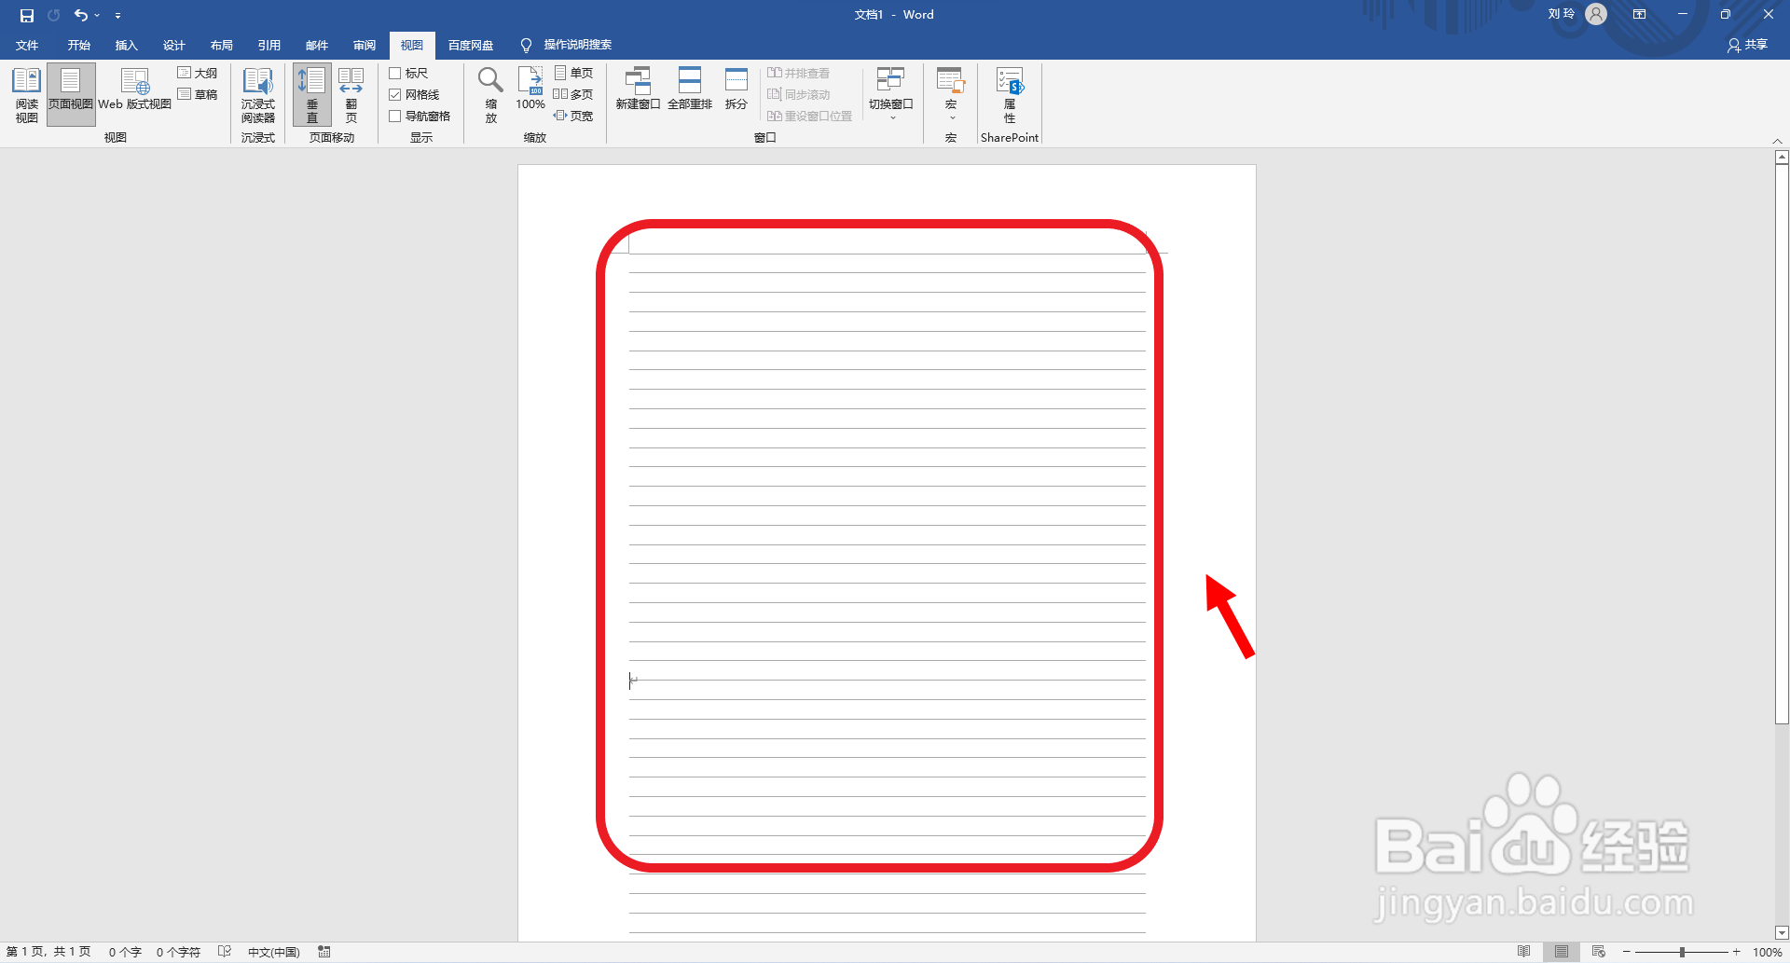Choose 多页 multiple pages zoom
1790x963 pixels.
(573, 94)
